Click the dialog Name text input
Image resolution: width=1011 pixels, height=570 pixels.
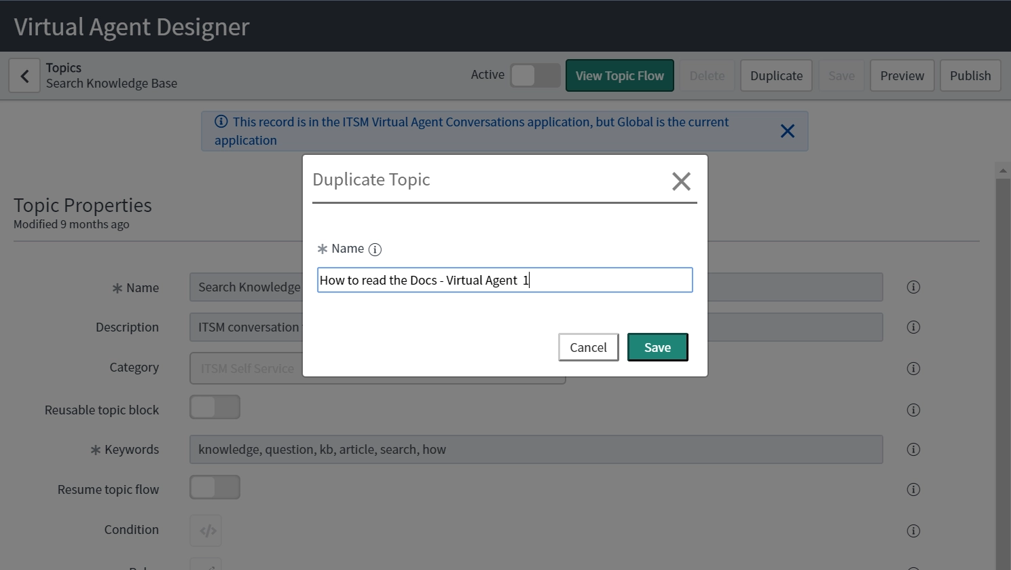click(x=504, y=280)
